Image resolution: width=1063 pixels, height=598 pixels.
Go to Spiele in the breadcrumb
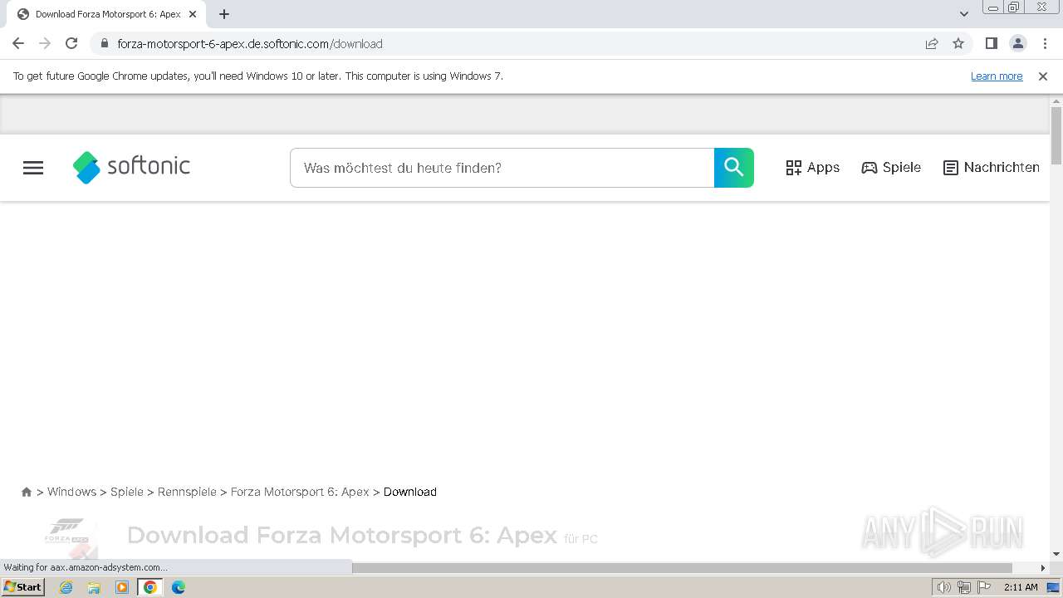point(127,492)
